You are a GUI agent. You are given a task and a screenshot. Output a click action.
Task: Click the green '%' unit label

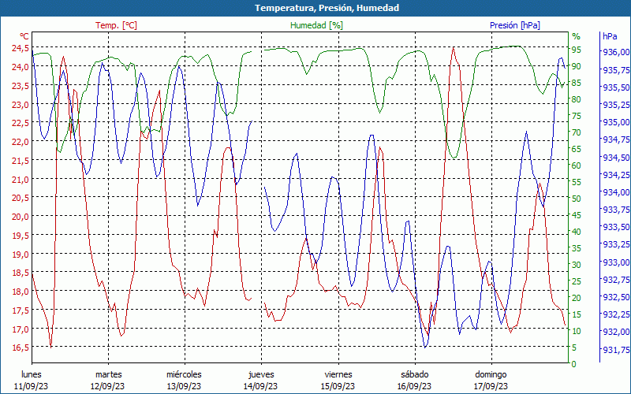(x=577, y=36)
